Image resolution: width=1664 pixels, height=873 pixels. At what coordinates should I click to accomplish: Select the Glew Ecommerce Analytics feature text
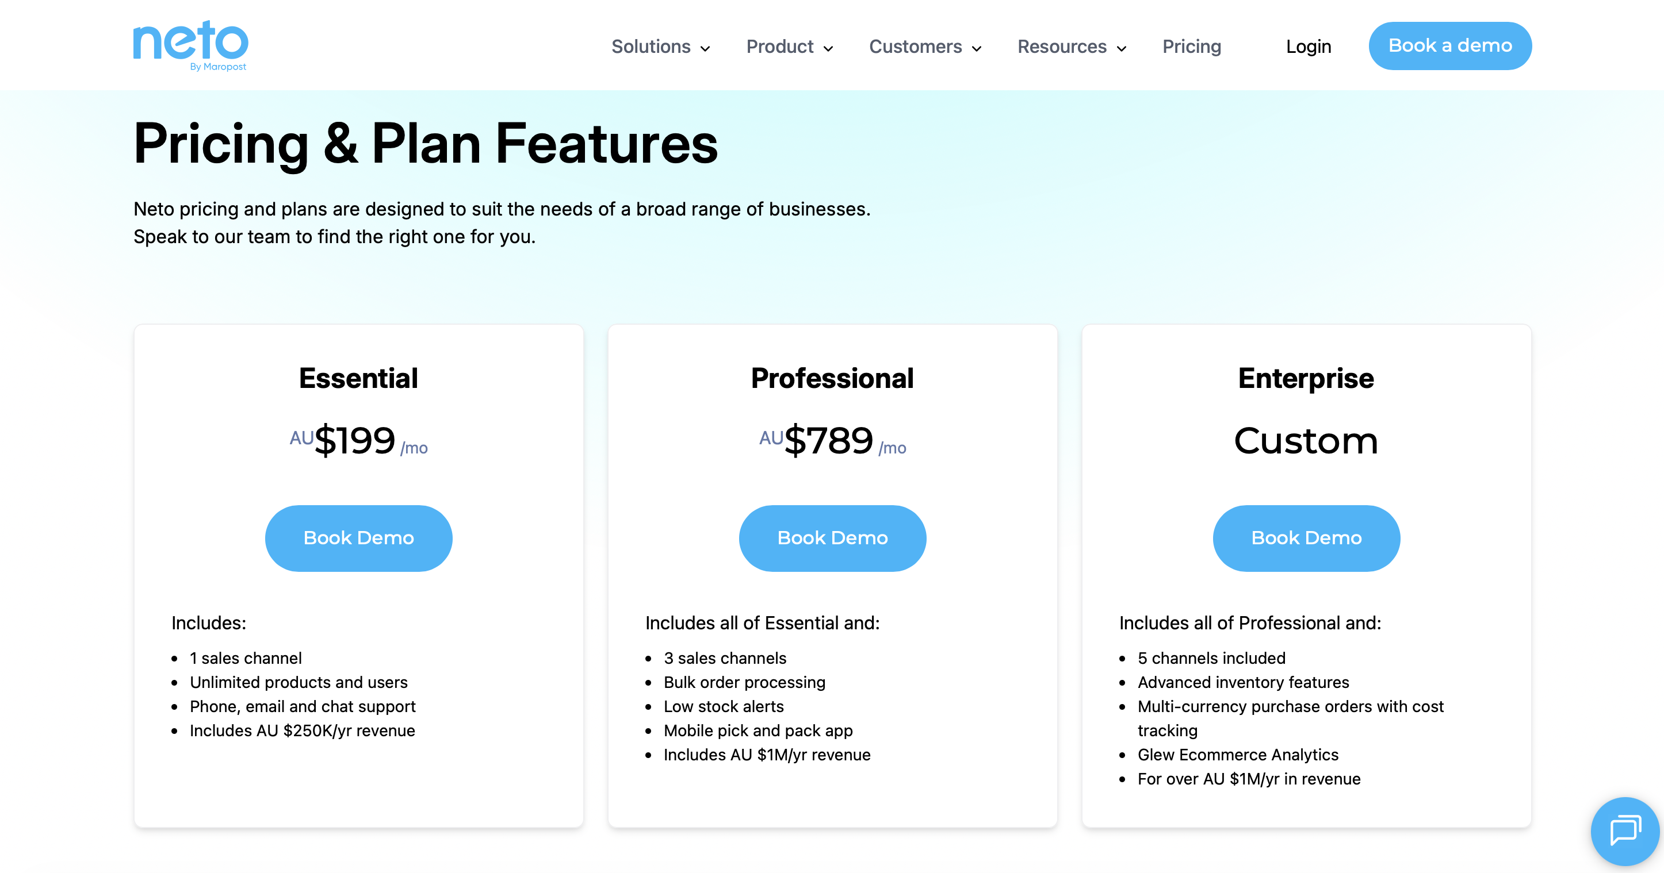[x=1238, y=754]
